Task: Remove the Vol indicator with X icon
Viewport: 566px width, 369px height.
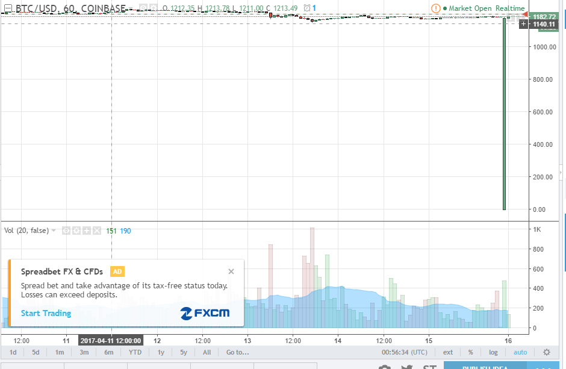Action: (97, 231)
